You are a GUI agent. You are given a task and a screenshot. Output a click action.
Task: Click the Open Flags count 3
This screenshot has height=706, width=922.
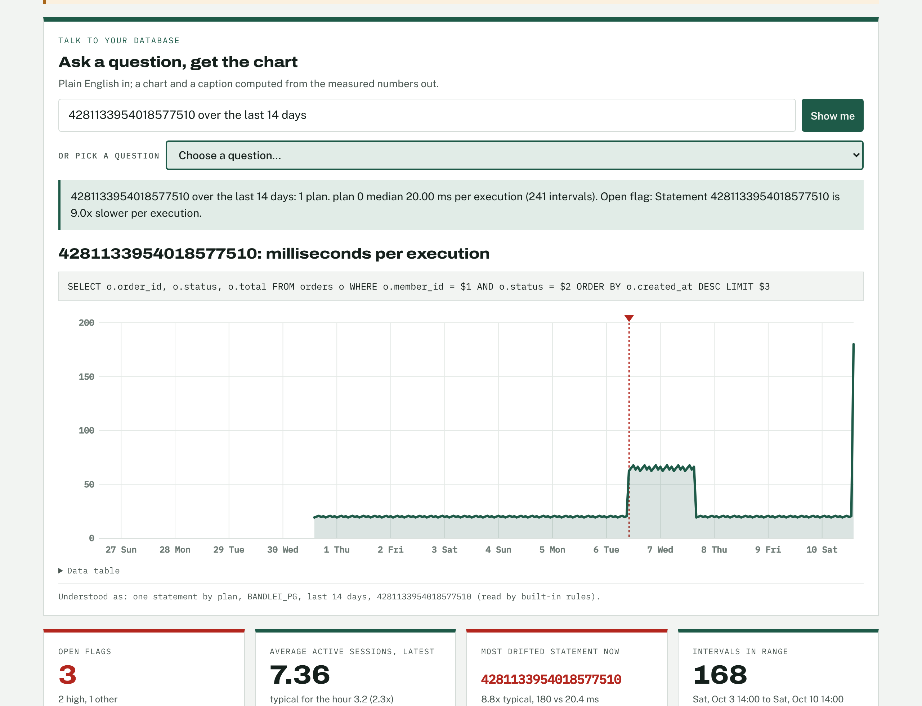[67, 675]
